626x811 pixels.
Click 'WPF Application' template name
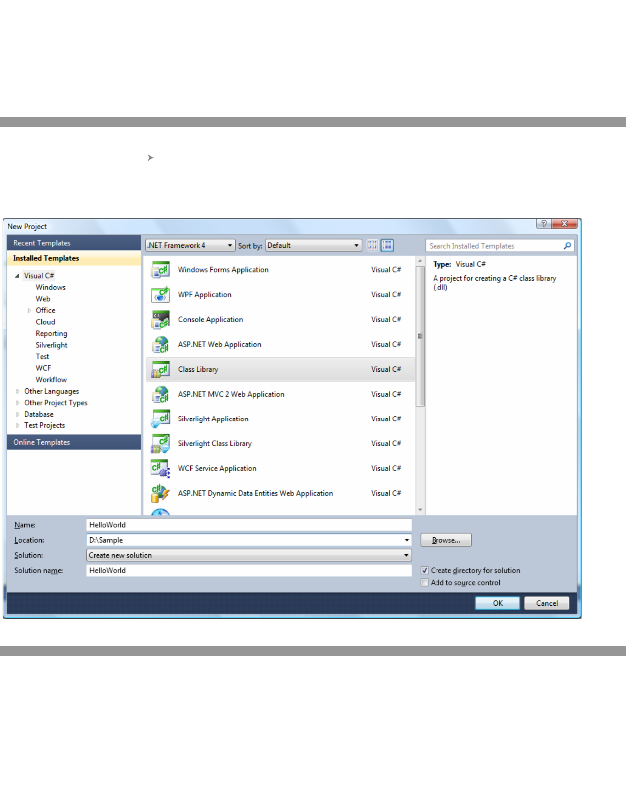[205, 295]
